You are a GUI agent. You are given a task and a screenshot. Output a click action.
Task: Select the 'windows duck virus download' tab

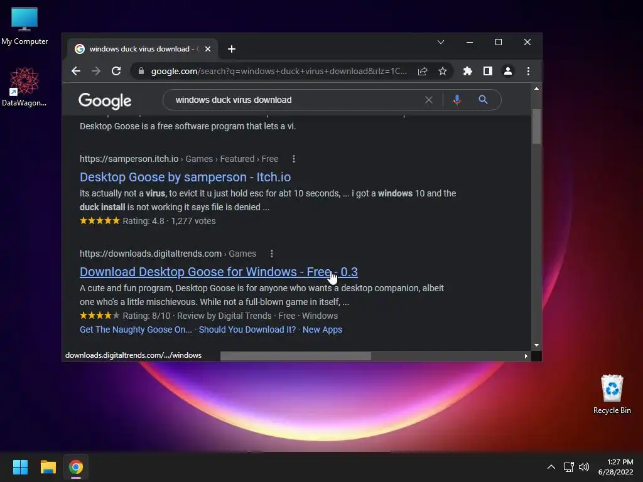coord(143,49)
